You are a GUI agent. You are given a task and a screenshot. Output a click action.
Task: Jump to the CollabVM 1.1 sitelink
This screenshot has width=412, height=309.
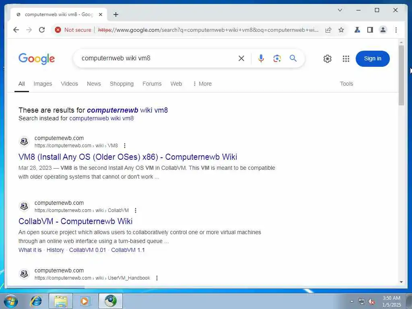pos(128,250)
